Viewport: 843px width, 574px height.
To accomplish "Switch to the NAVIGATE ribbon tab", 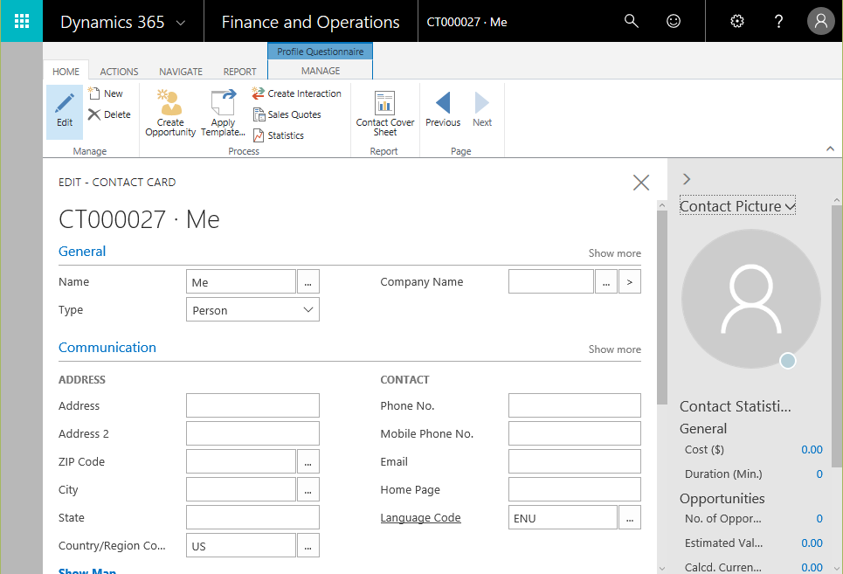I will coord(181,72).
